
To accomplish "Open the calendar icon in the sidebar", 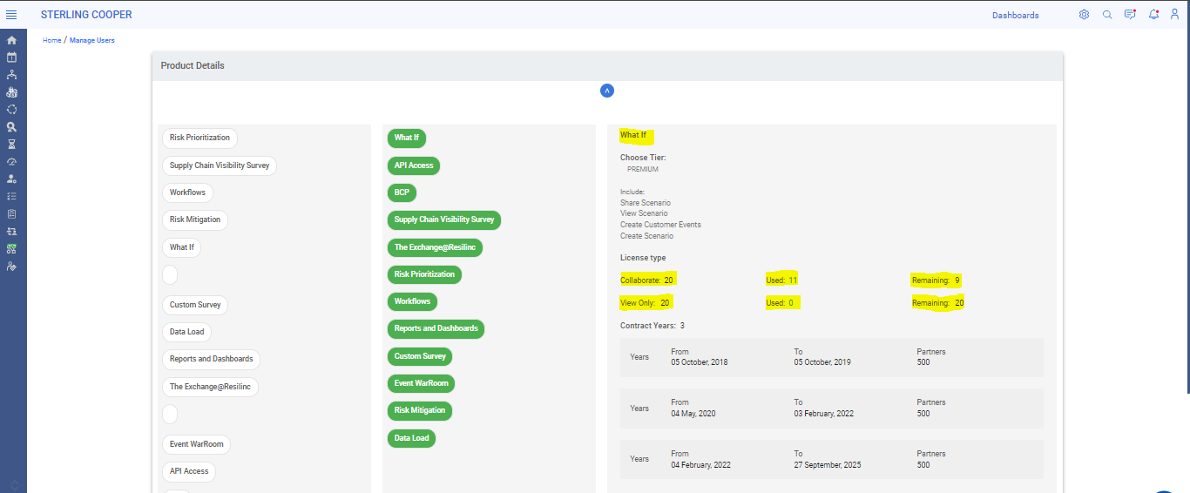I will (x=11, y=57).
